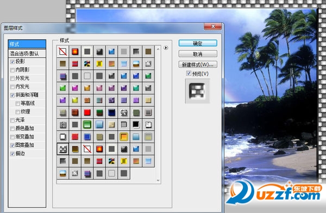The width and height of the screenshot is (326, 213).
Task: Uncheck the 投影 drop shadow checkbox
Action: (x=12, y=62)
